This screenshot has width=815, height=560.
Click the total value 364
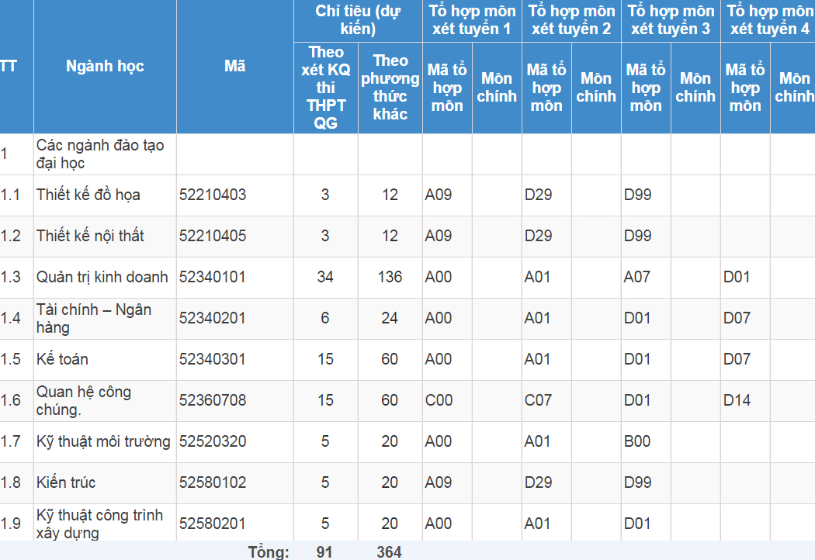pos(390,552)
